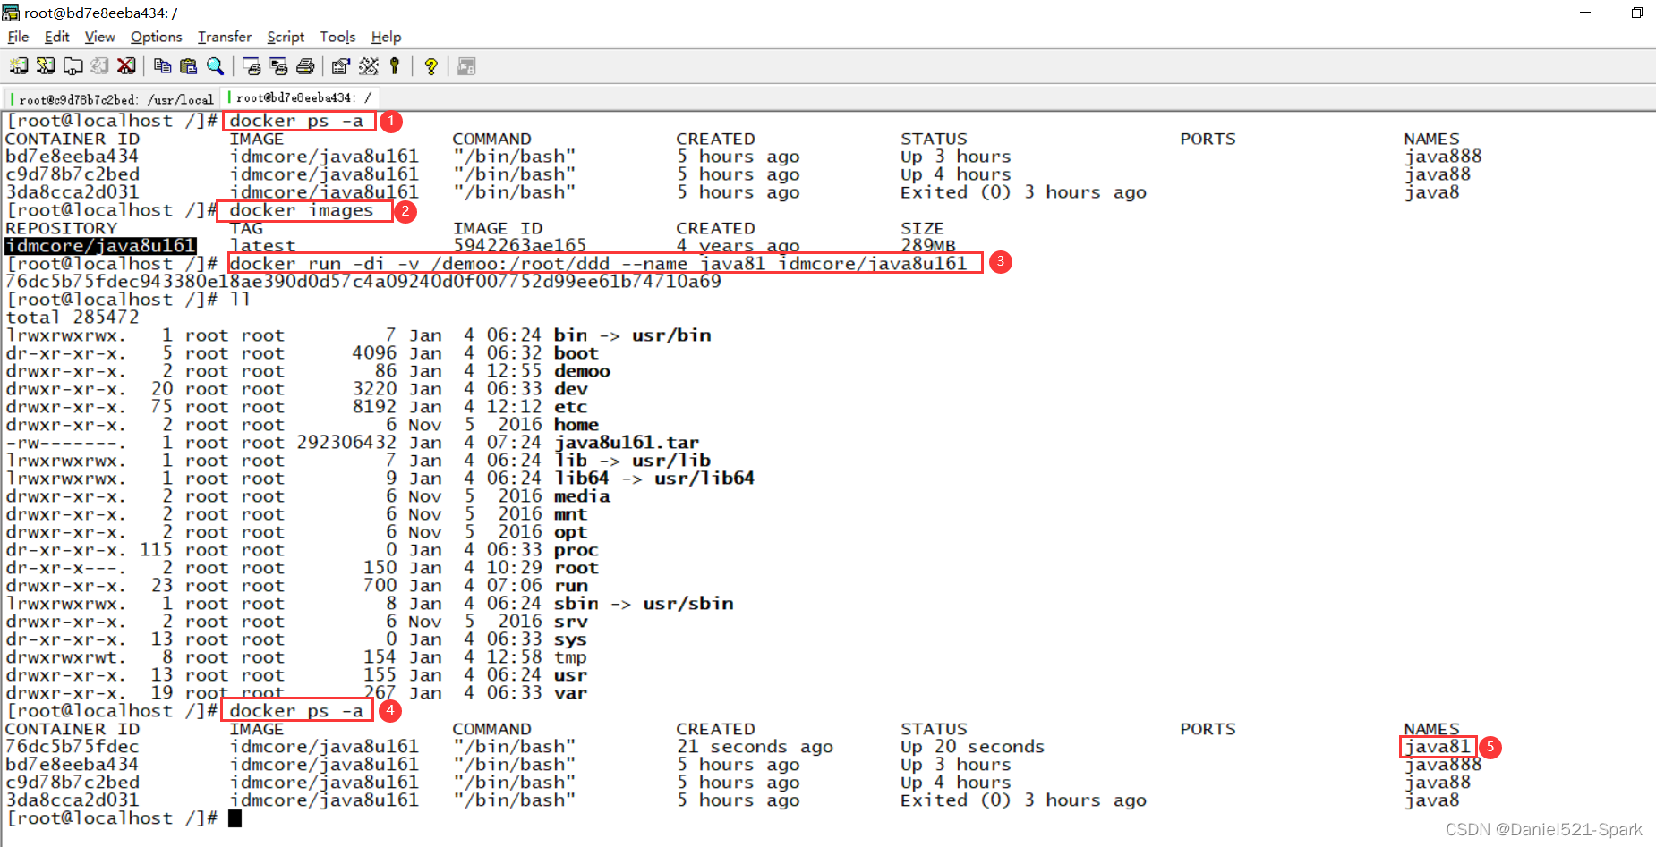Switch to root@c9d78b7c2bed /usr/local tab
This screenshot has height=847, width=1656.
(112, 99)
